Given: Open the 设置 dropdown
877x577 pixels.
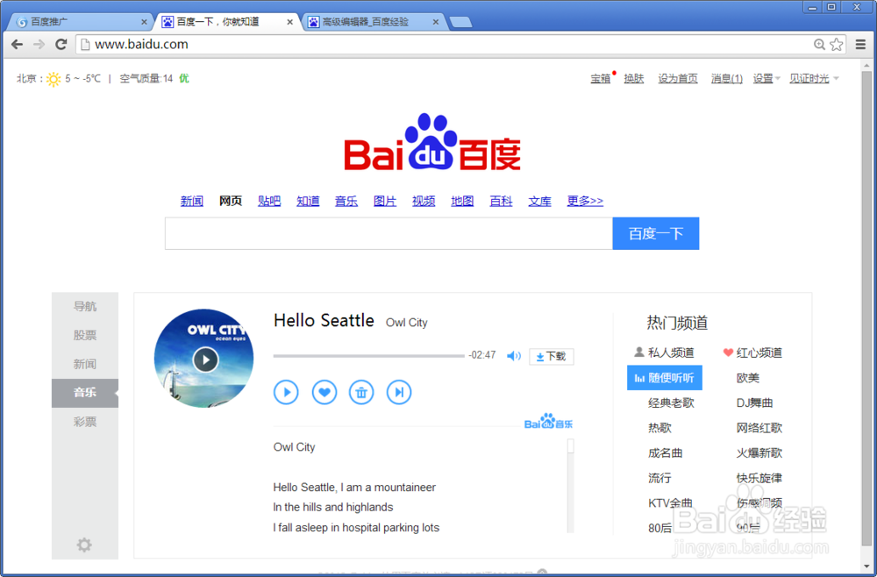Looking at the screenshot, I should [x=766, y=79].
